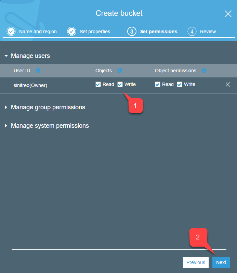Toggle Object permissions Write checkbox
Screen dimensions: 237x273
(180, 85)
